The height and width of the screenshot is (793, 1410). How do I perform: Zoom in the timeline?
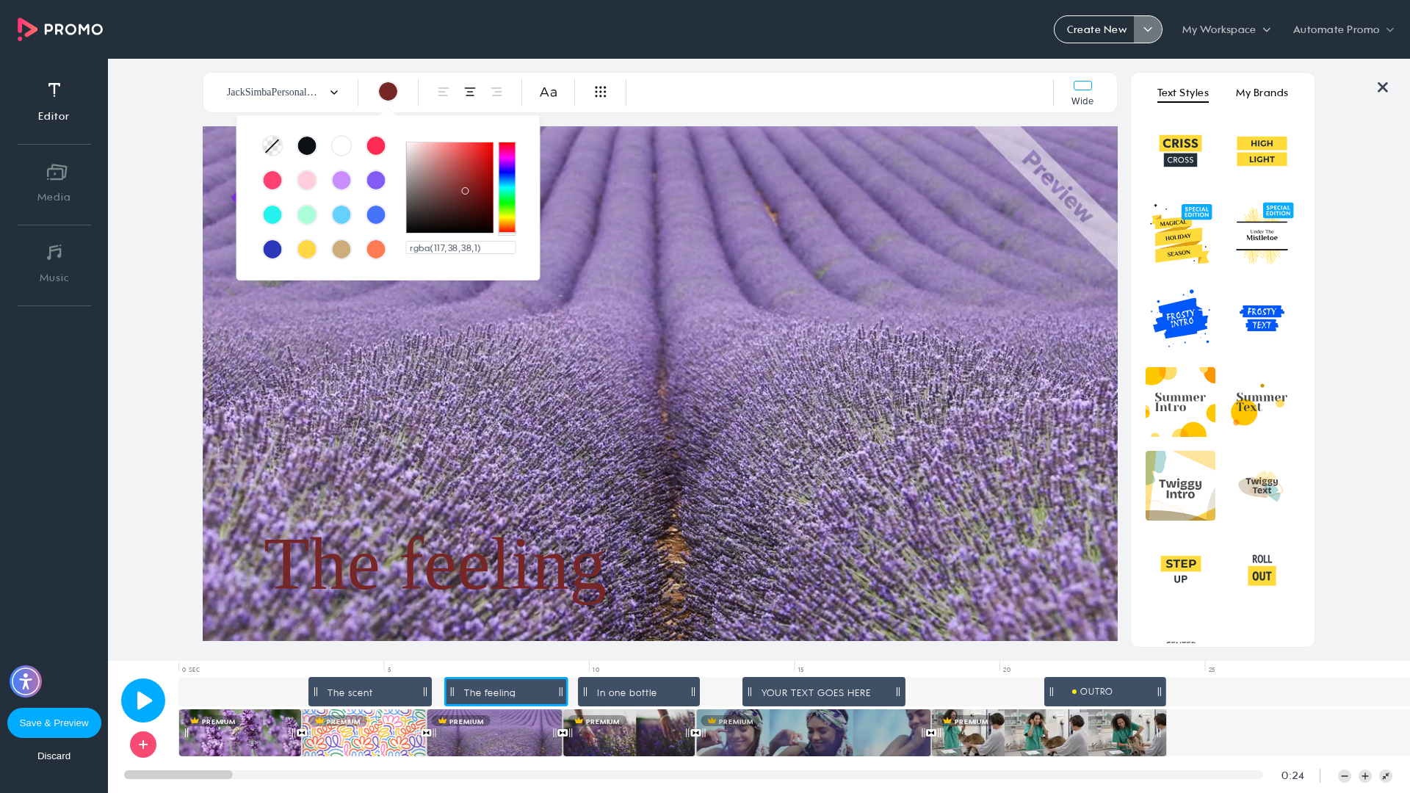tap(1364, 776)
